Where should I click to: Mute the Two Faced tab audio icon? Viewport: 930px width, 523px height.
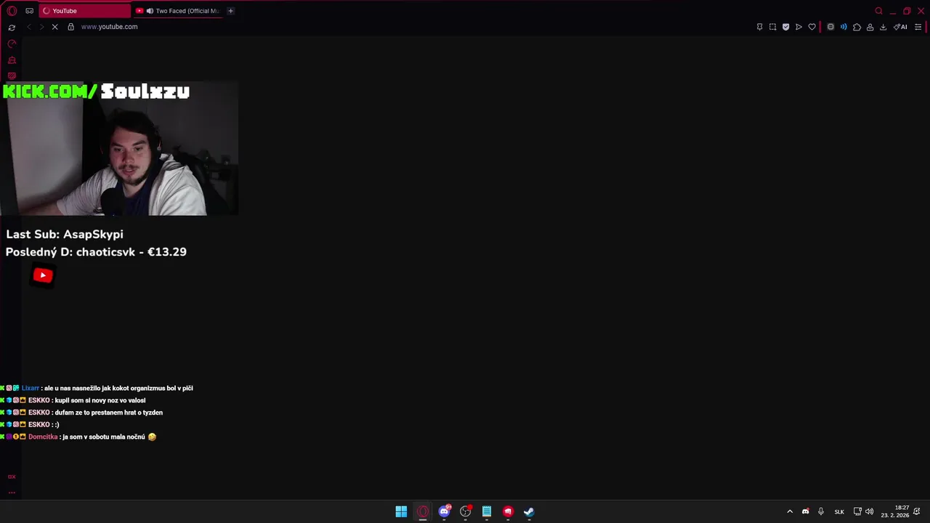(150, 11)
